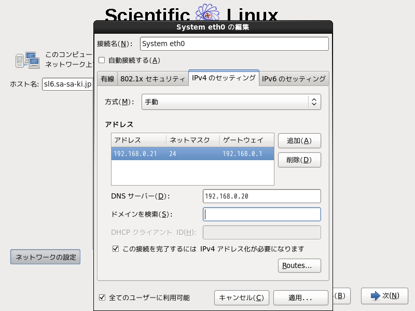Click the 追加 button to add address

coord(299,140)
